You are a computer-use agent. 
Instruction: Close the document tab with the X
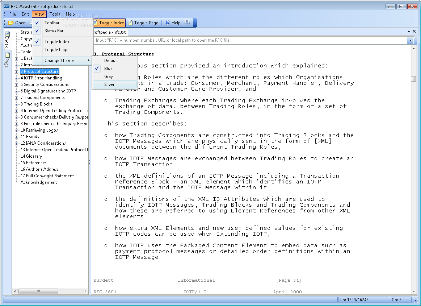[414, 32]
